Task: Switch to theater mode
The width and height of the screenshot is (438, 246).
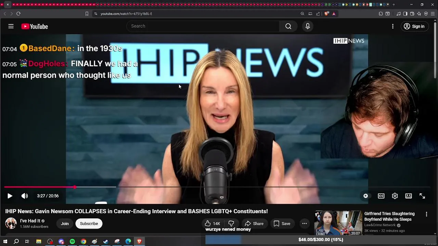Action: (409, 196)
